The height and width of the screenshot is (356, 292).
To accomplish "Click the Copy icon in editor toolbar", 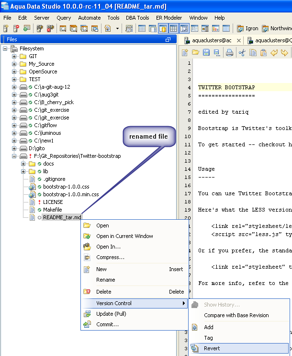I will tap(253, 53).
